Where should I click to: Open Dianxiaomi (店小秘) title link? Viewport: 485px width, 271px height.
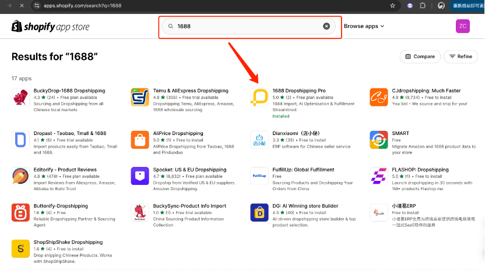(x=296, y=133)
